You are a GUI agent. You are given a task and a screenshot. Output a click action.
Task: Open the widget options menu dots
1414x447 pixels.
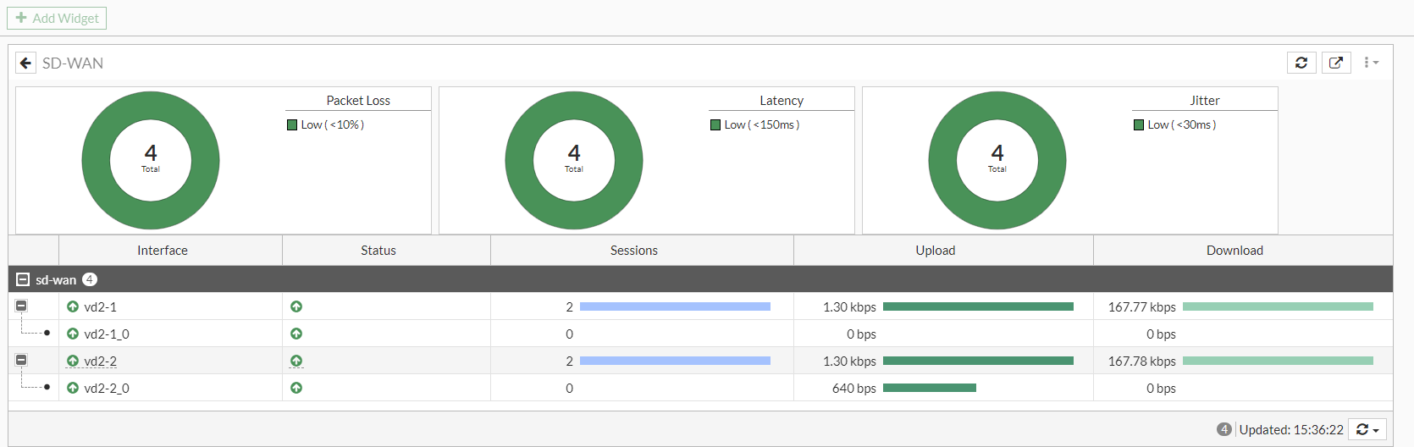(1371, 63)
